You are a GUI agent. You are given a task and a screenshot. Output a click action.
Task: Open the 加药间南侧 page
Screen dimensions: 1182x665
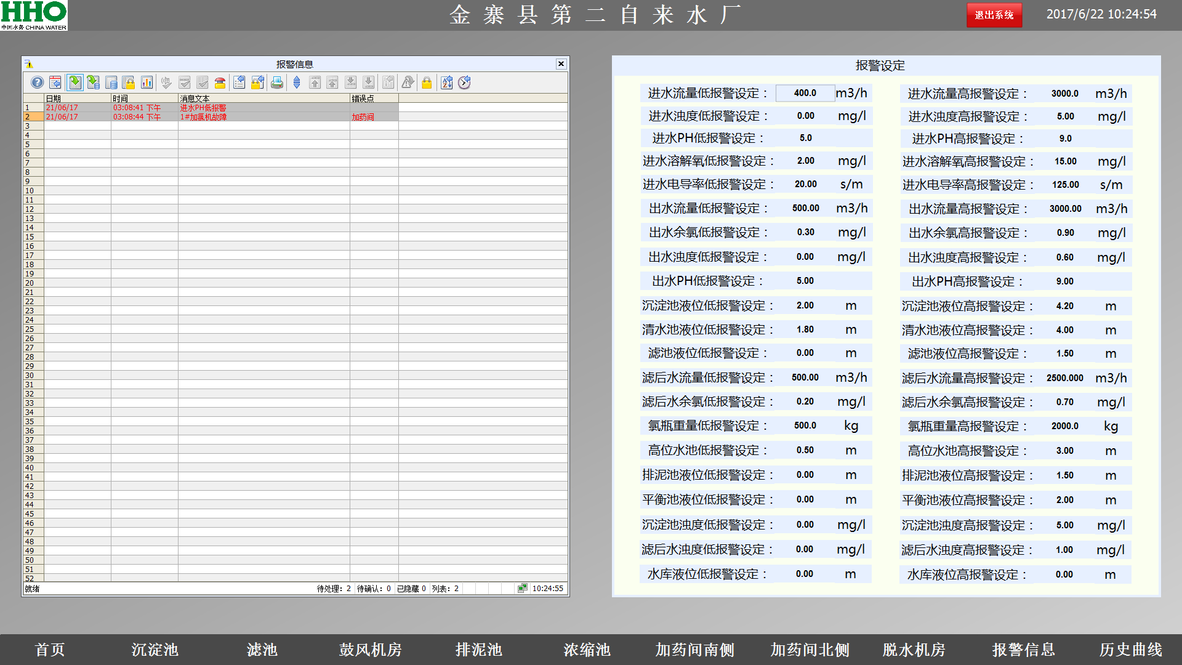(694, 650)
